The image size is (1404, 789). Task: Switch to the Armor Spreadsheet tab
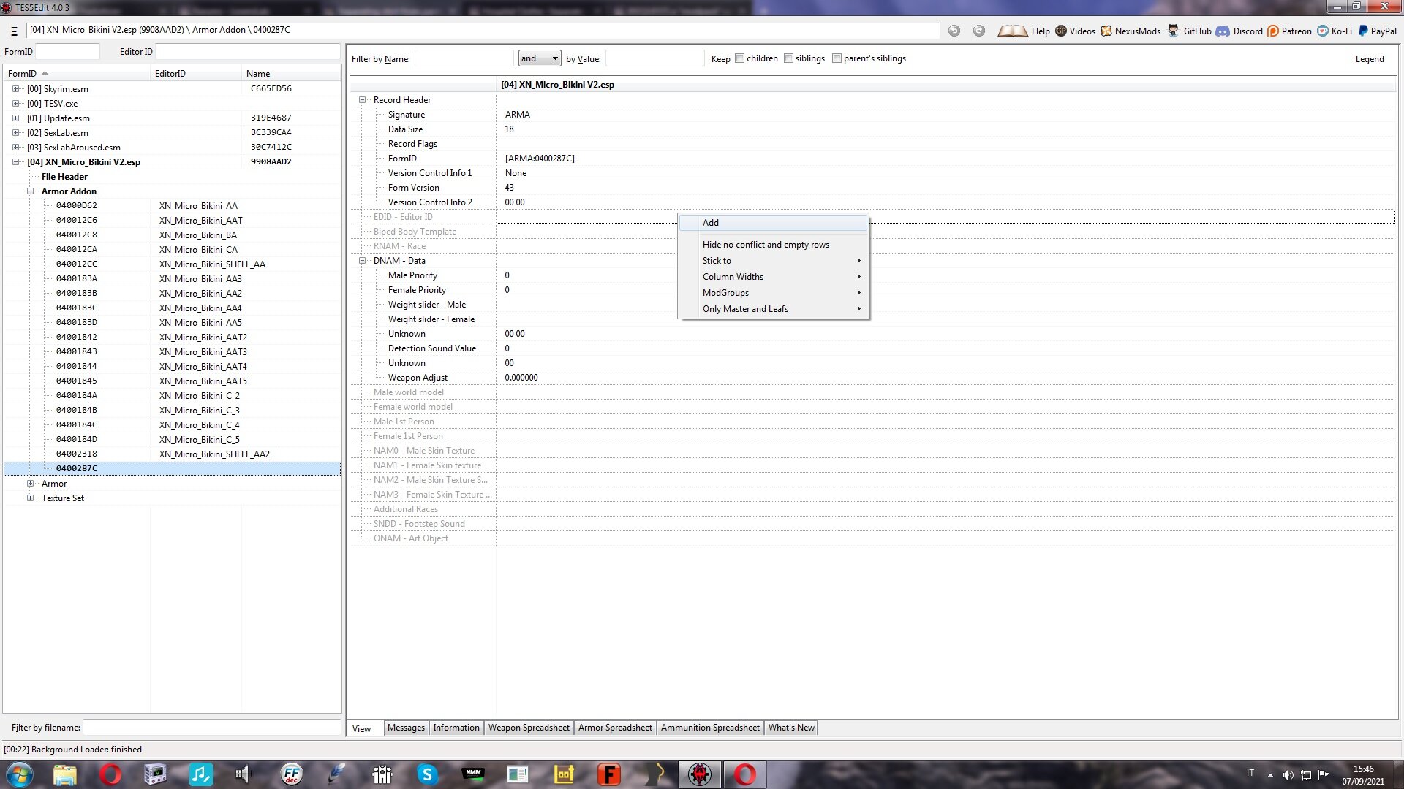coord(615,728)
